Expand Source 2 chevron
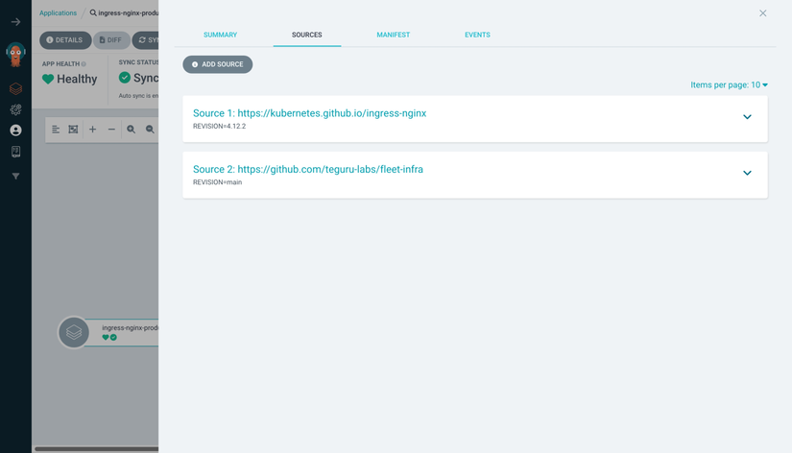The height and width of the screenshot is (453, 792). 747,173
